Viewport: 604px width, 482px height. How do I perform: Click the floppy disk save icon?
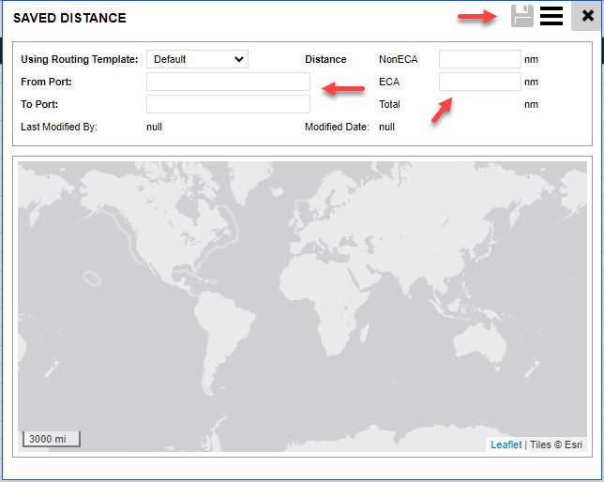(522, 16)
